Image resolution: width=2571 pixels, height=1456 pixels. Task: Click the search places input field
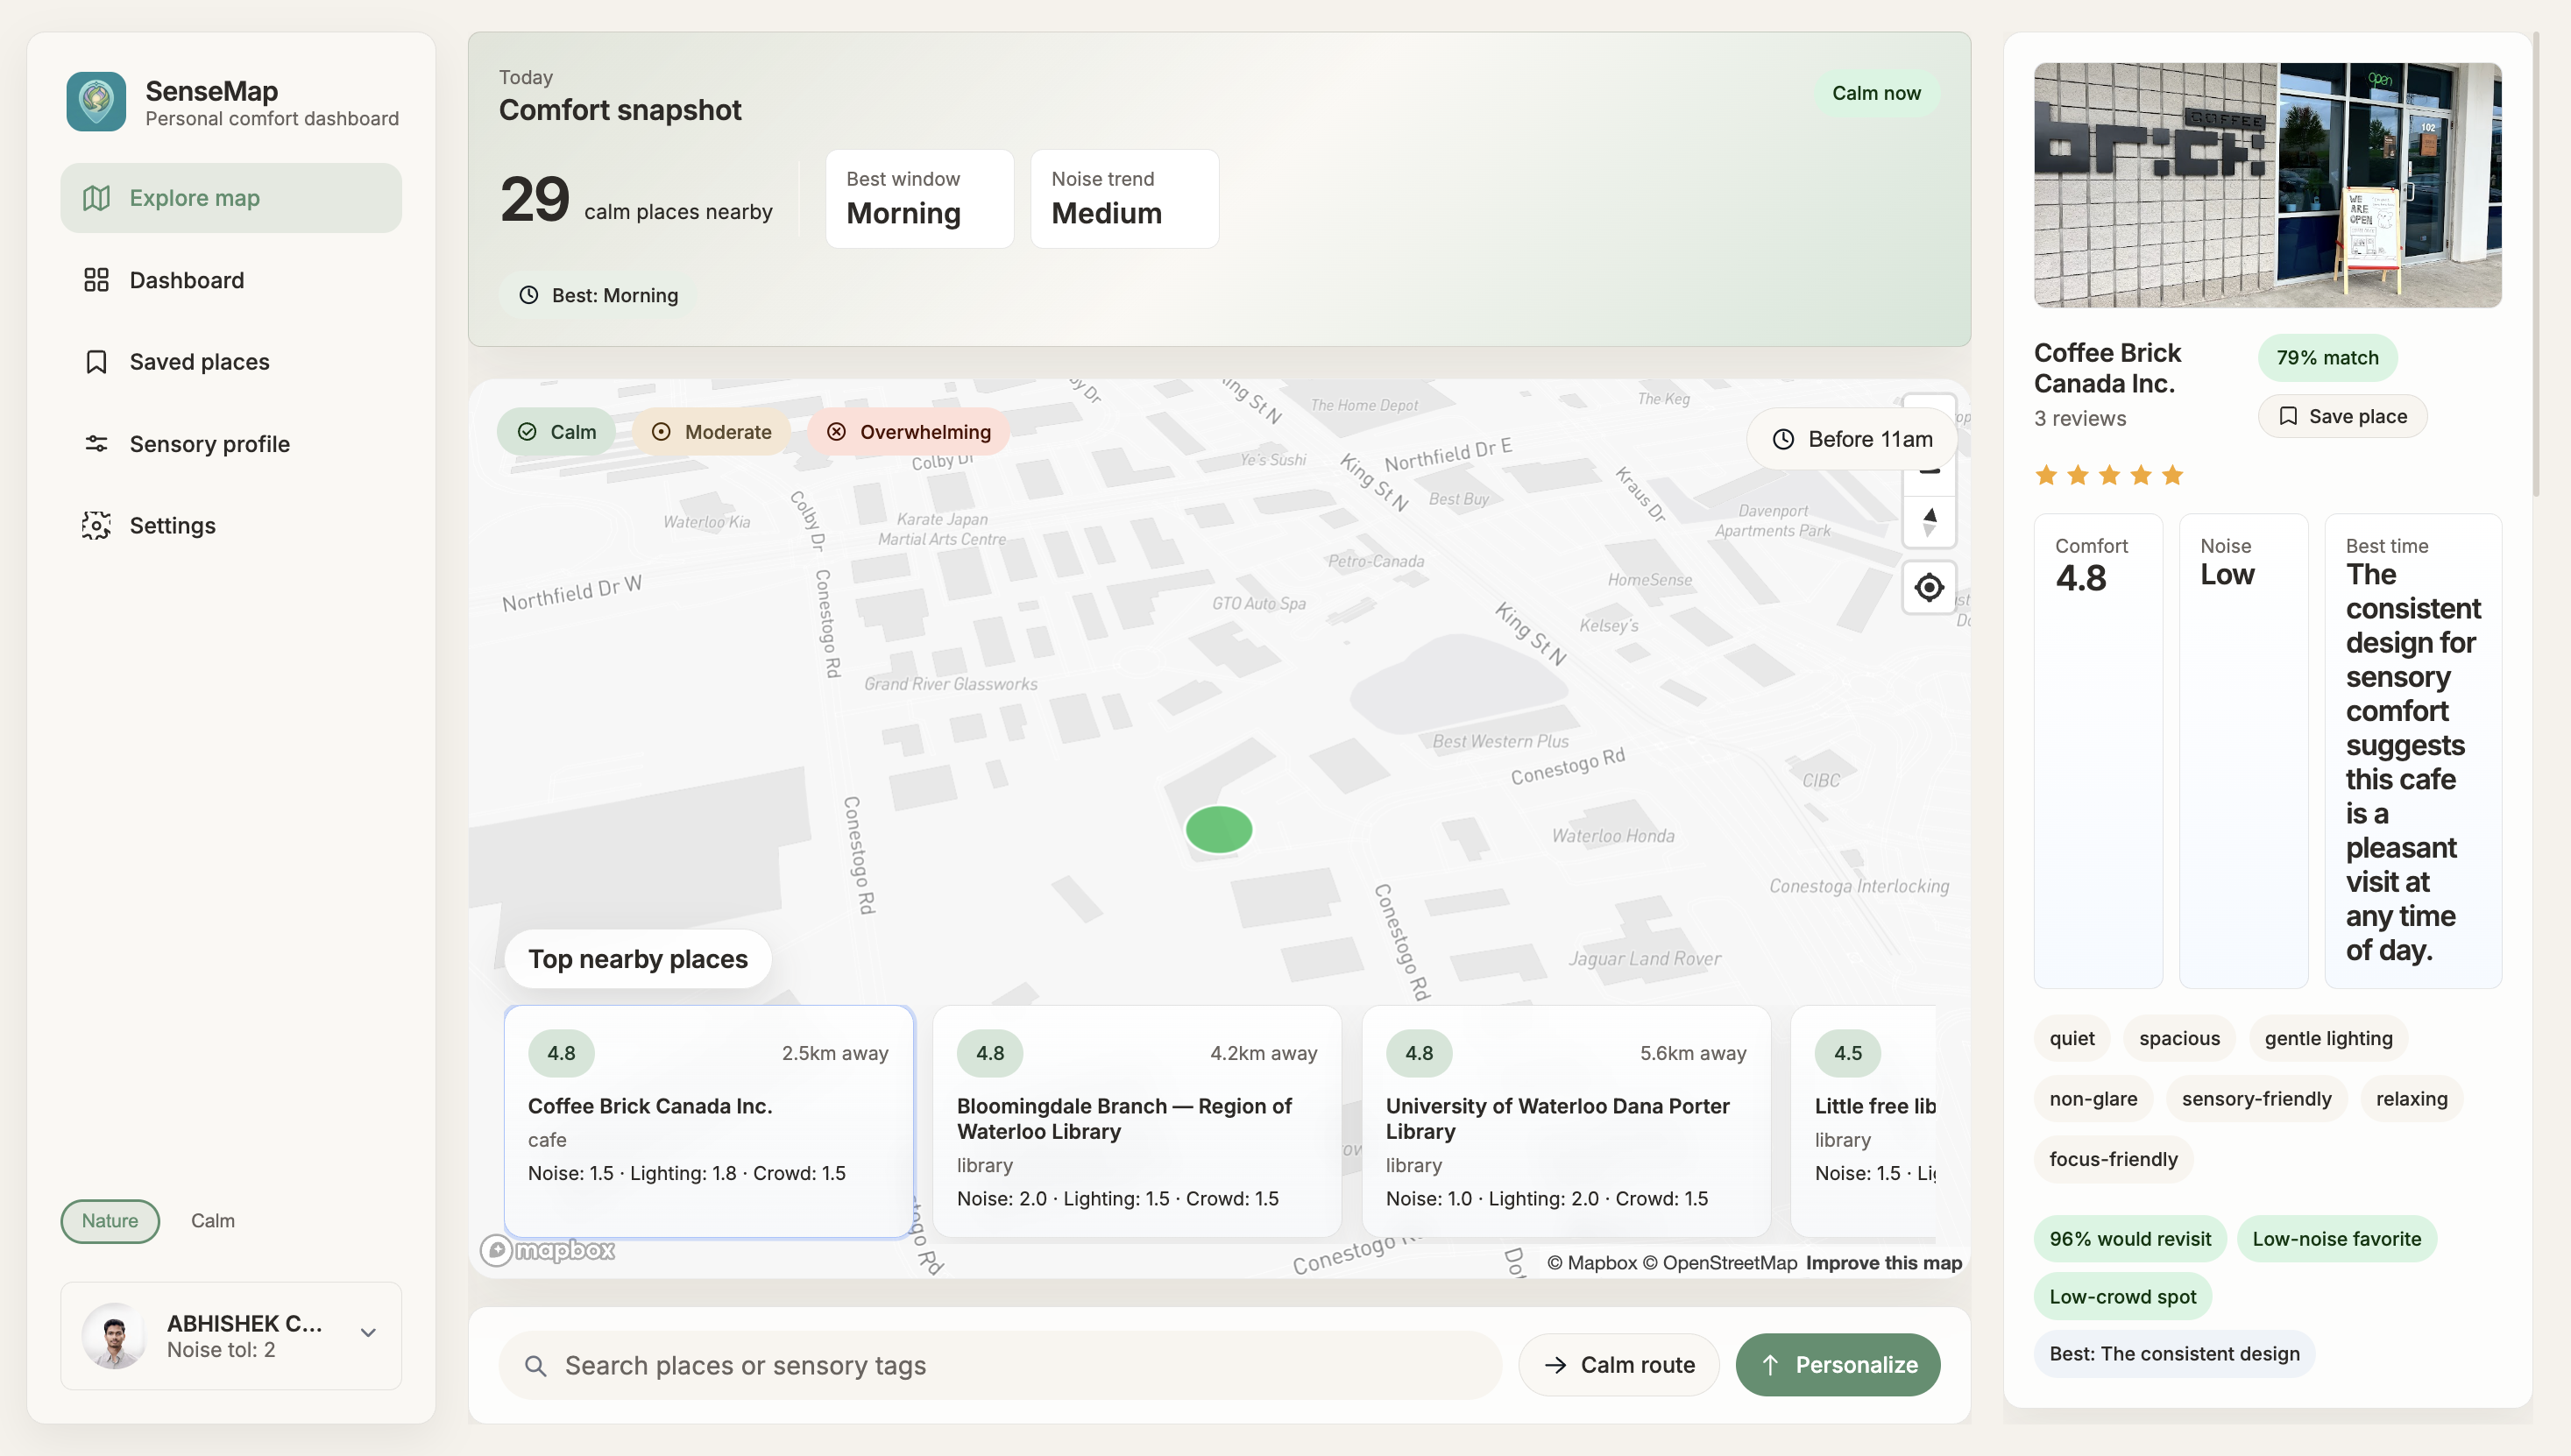click(x=1000, y=1365)
